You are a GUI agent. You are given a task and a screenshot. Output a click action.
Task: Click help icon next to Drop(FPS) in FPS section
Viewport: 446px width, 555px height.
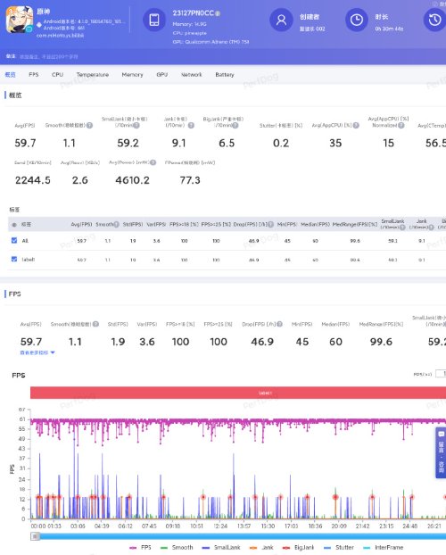(x=279, y=324)
